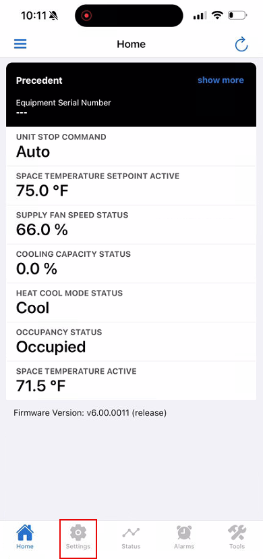The width and height of the screenshot is (263, 559).
Task: Go to the Home house tab
Action: pyautogui.click(x=25, y=539)
